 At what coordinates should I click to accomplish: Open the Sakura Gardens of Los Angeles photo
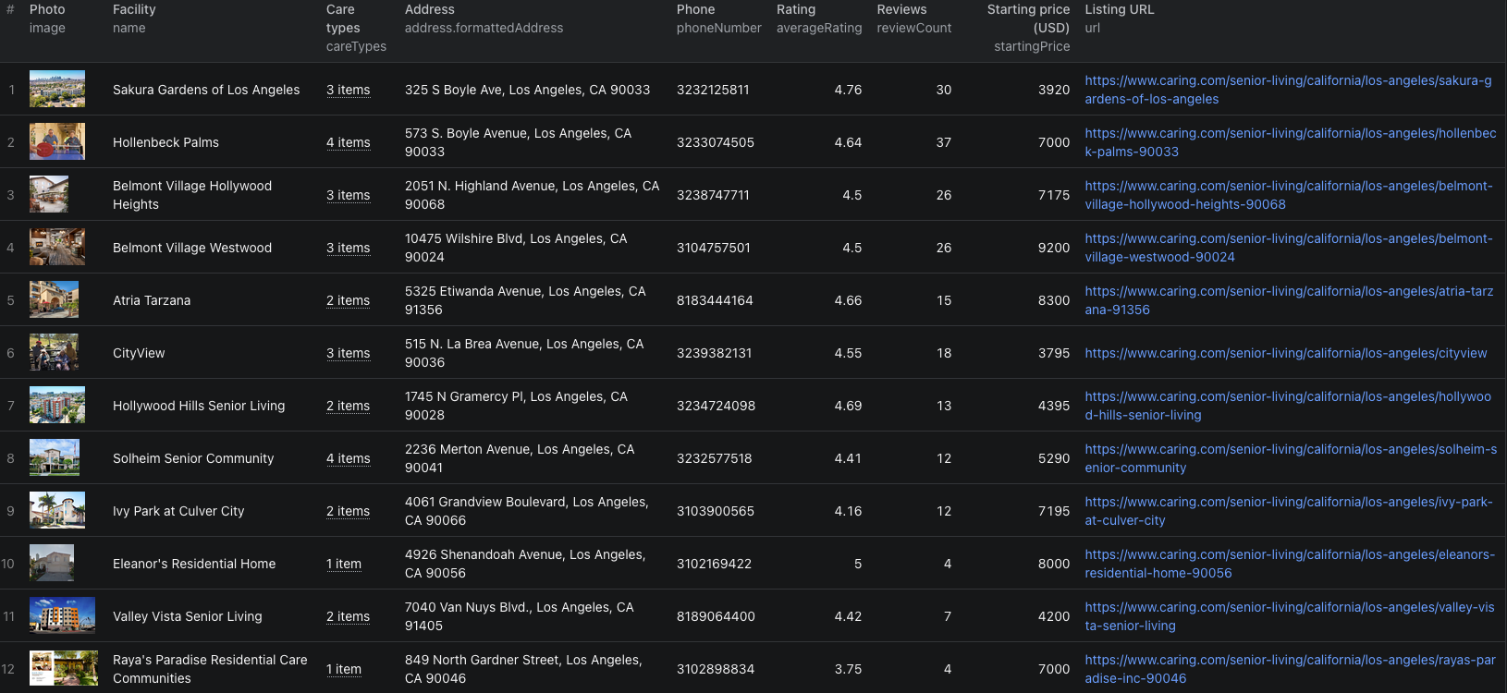click(x=57, y=89)
